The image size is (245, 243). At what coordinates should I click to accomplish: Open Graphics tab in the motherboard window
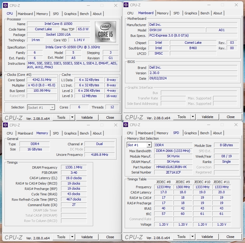click(191, 13)
